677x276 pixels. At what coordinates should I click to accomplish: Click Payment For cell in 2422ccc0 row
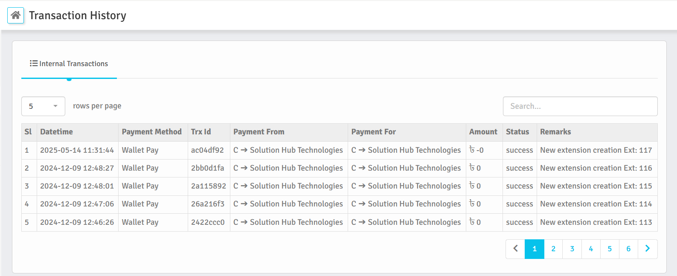(406, 222)
